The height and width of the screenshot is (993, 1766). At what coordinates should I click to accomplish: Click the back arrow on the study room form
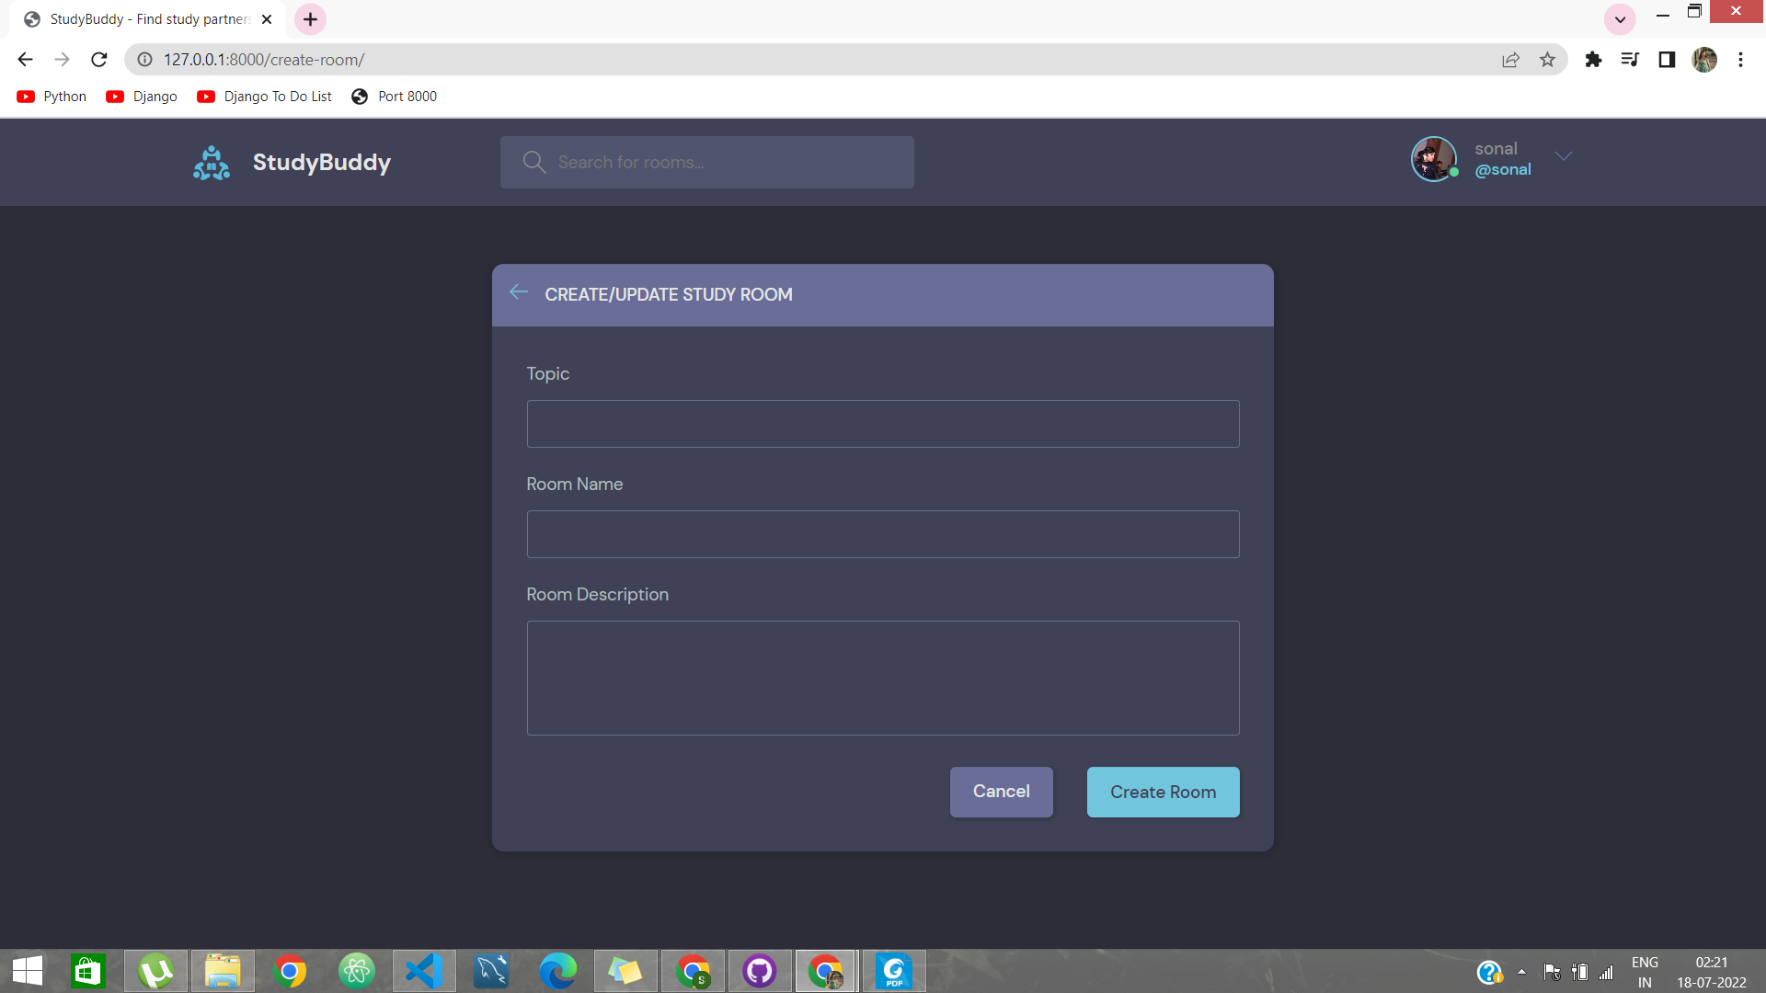coord(518,292)
